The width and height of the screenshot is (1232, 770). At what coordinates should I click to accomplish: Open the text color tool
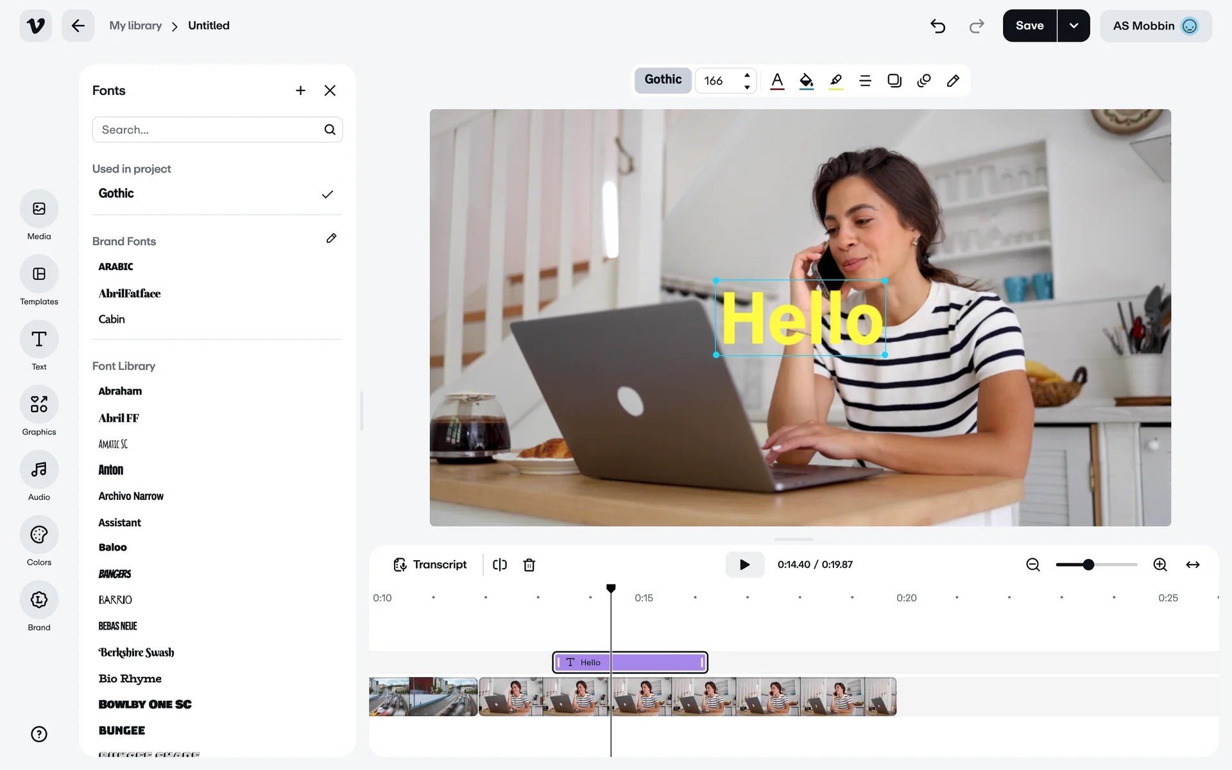tap(777, 81)
